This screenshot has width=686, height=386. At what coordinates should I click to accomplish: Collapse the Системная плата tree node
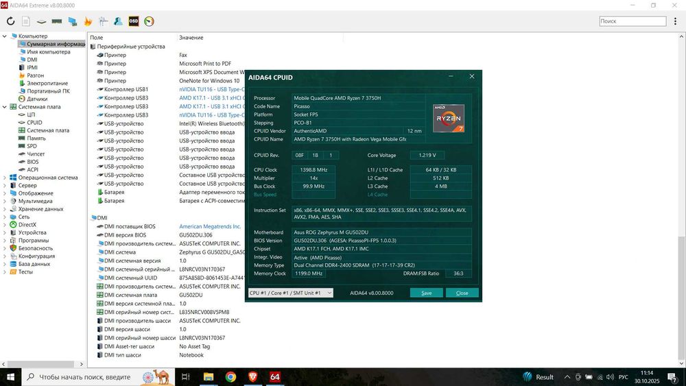(x=4, y=107)
